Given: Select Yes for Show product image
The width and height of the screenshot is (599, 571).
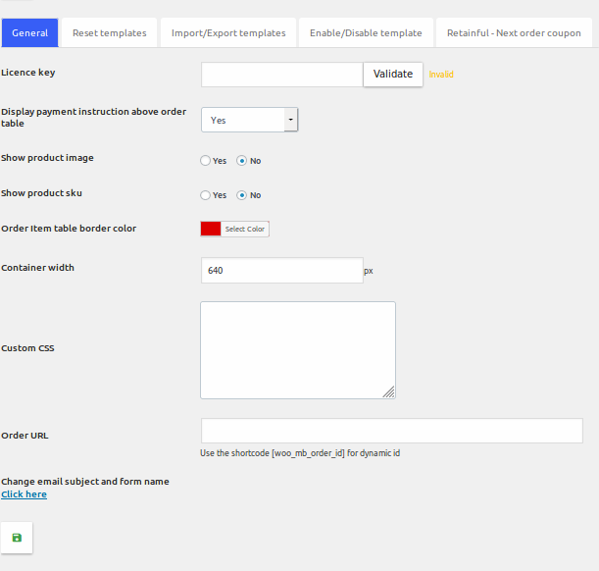Looking at the screenshot, I should pos(206,161).
